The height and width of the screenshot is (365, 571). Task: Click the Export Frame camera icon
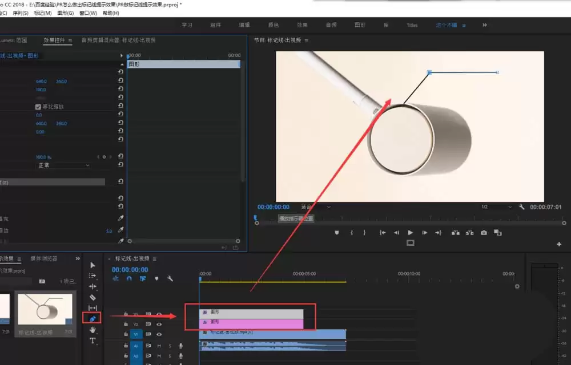pyautogui.click(x=484, y=233)
